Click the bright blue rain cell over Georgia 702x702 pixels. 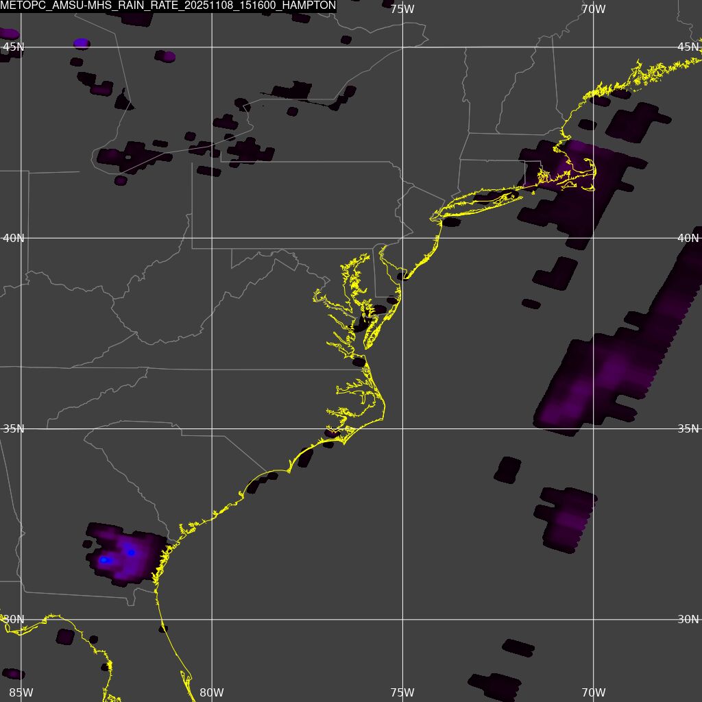[130, 552]
